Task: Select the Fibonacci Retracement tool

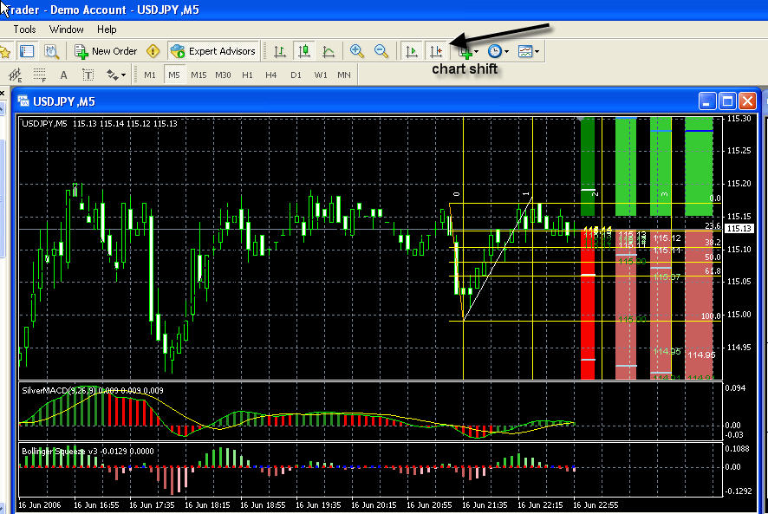Action: point(39,75)
